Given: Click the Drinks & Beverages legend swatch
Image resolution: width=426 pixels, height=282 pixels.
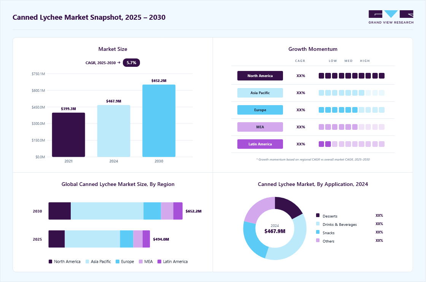Looking at the screenshot, I should 318,224.
